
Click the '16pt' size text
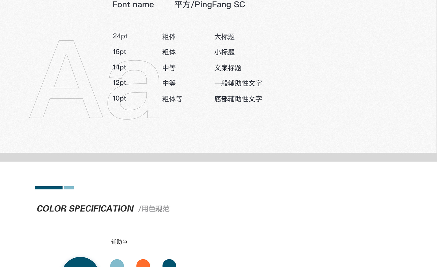coord(119,52)
